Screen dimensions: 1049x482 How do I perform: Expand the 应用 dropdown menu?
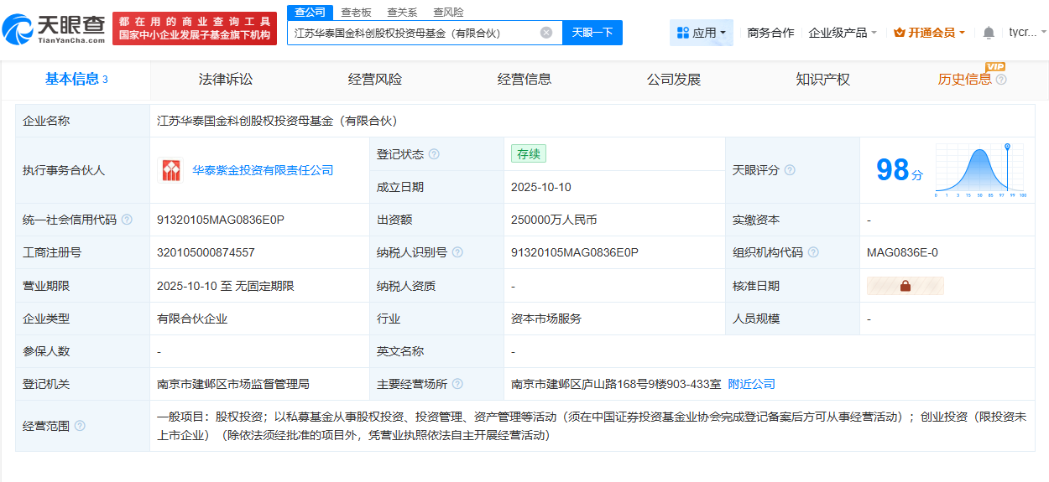(x=702, y=33)
